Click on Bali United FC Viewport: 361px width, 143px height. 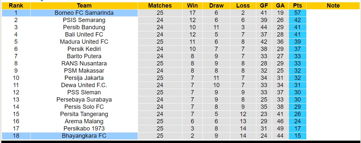click(x=84, y=35)
